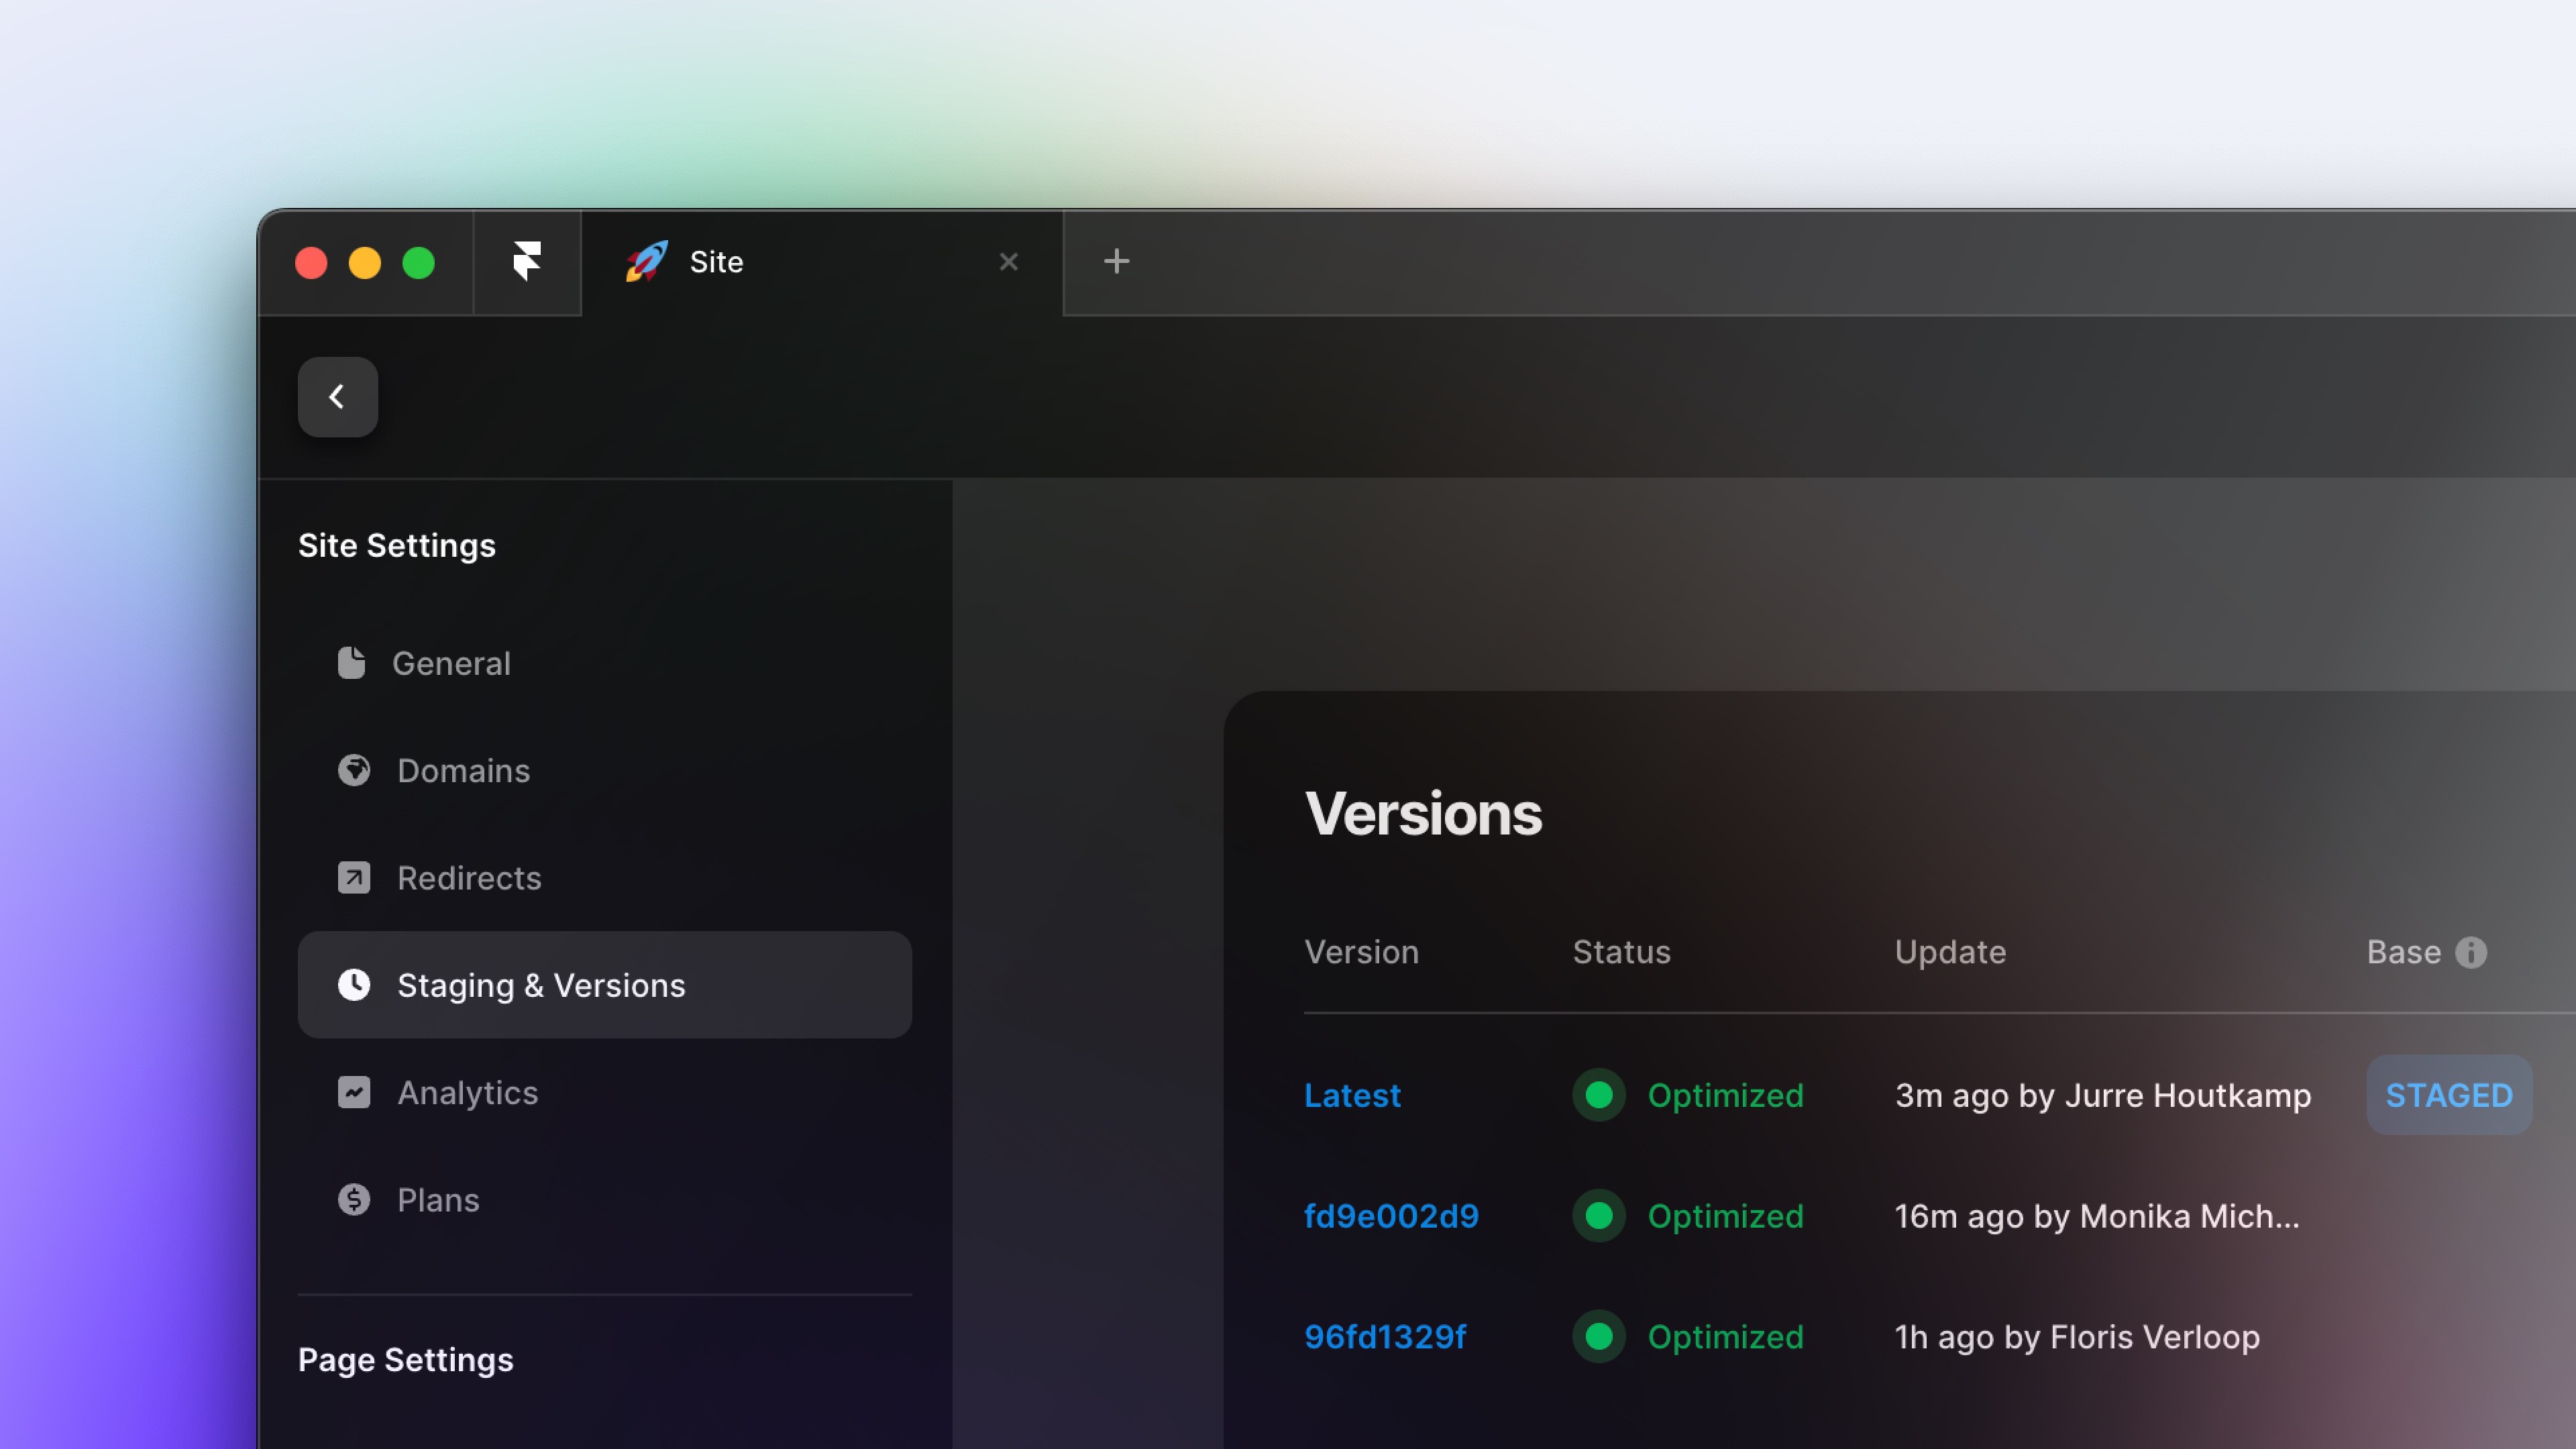This screenshot has width=2576, height=1449.
Task: Click the Base column info icon
Action: [2471, 952]
